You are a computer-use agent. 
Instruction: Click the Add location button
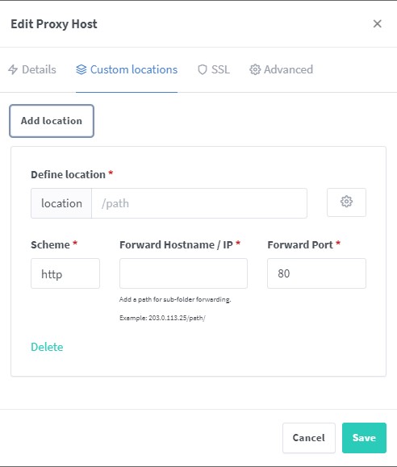52,121
